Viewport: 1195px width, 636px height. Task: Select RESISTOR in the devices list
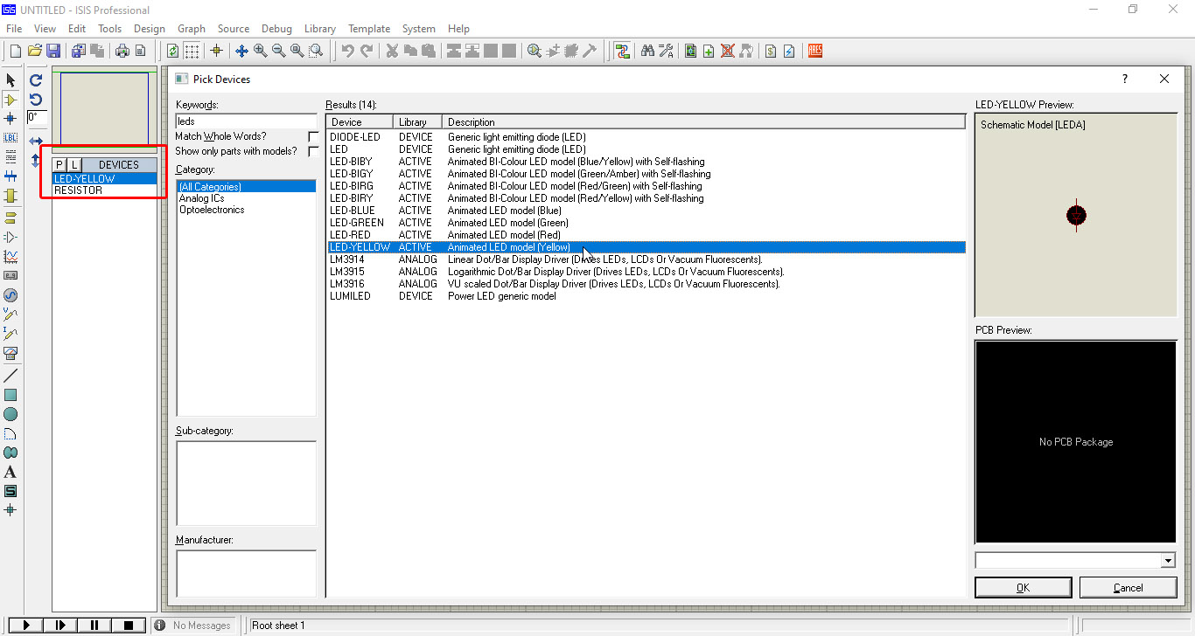(105, 190)
